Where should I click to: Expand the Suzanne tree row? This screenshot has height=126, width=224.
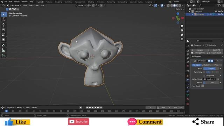192,14
